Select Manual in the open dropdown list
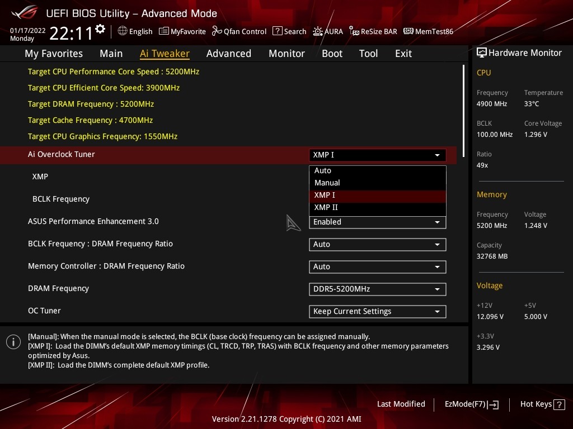The height and width of the screenshot is (429, 573). click(327, 183)
